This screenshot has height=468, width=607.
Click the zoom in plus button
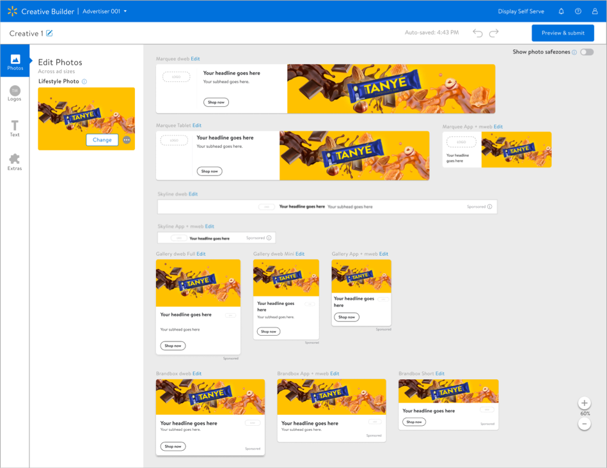click(585, 403)
